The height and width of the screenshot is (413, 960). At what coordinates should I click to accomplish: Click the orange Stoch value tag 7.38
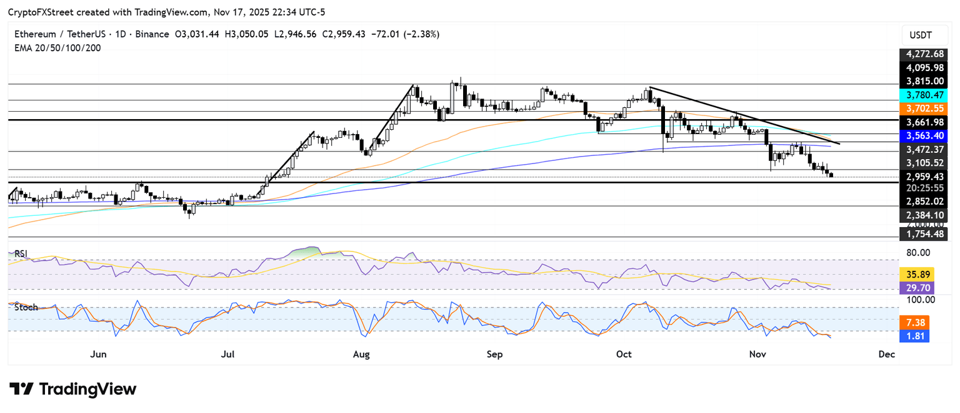(915, 323)
